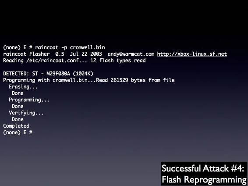Click the 'Erasing...' status line
This screenshot has width=248, height=186.
pos(23,87)
